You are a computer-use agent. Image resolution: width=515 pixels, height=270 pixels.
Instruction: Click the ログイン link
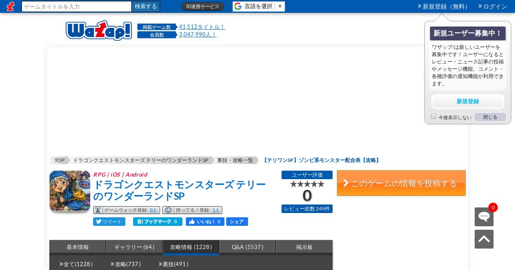493,6
